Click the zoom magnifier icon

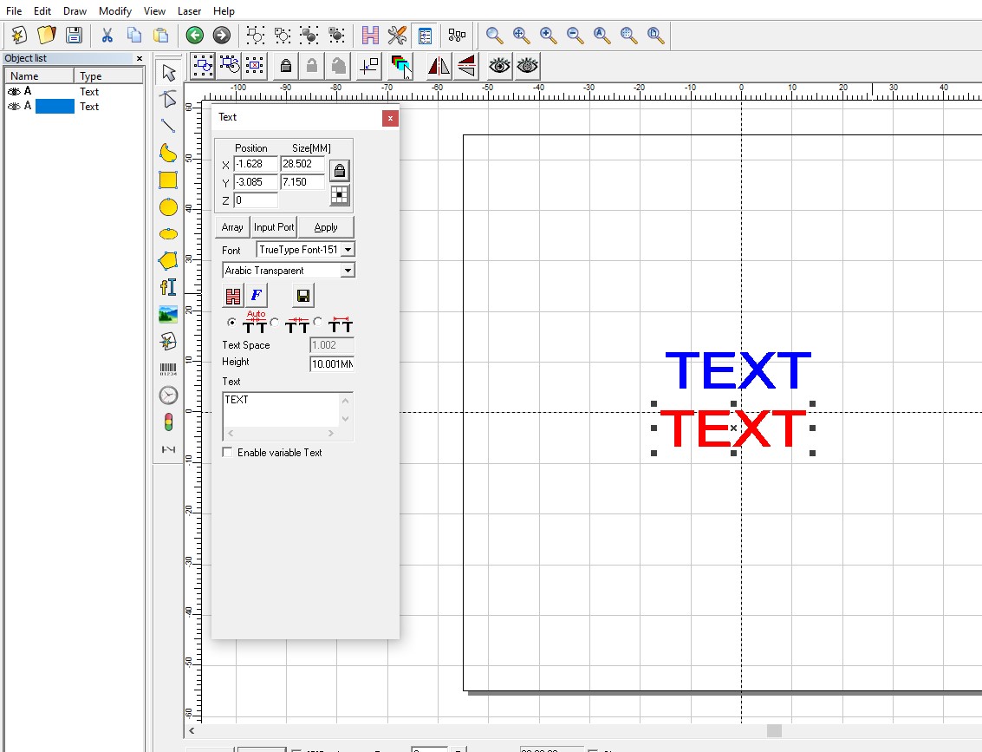495,35
